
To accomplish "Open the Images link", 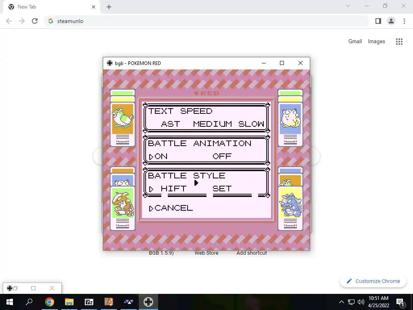I will (376, 42).
